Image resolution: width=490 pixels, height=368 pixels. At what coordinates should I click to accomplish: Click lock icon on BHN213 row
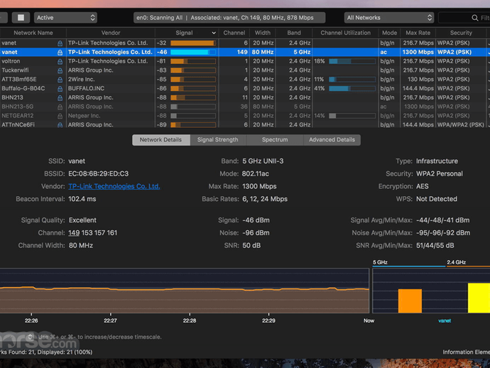click(60, 97)
